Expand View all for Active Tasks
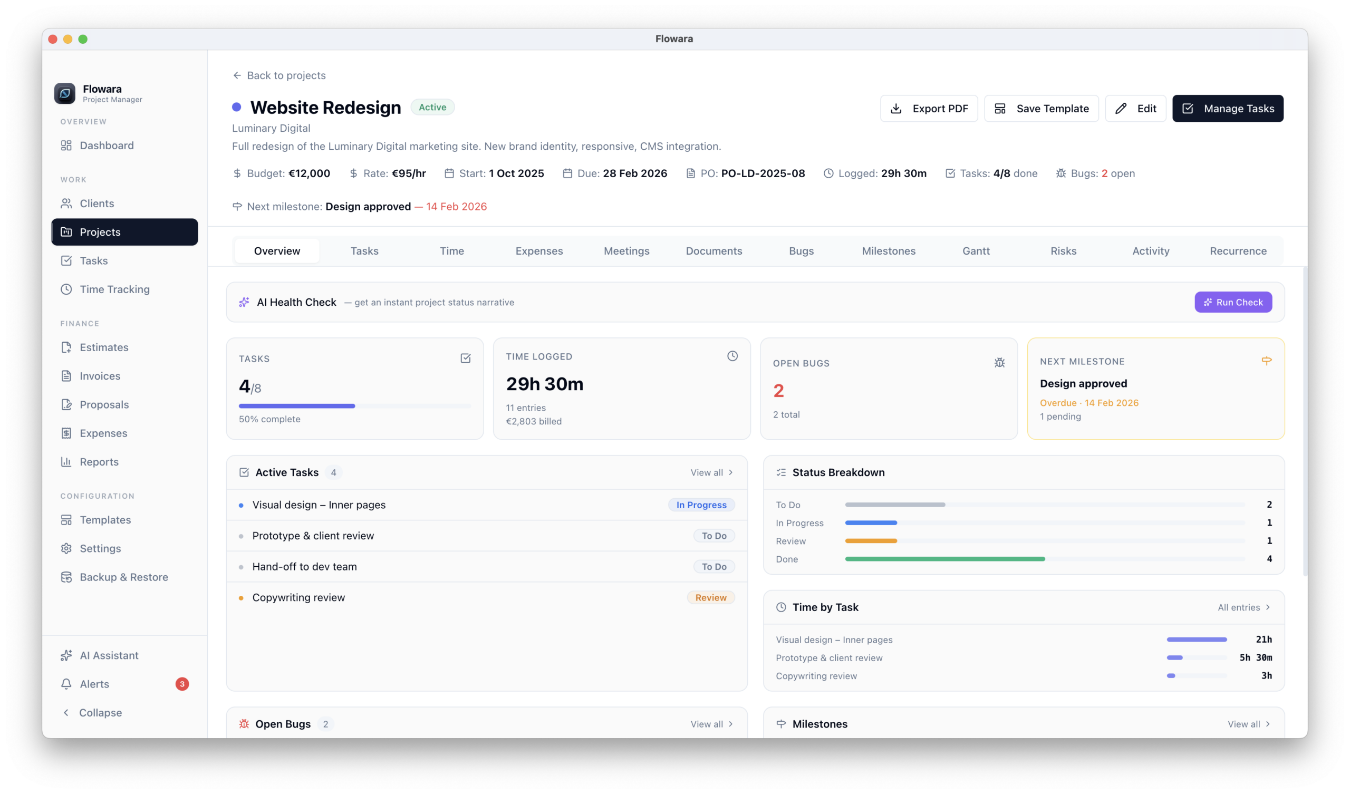 (712, 472)
